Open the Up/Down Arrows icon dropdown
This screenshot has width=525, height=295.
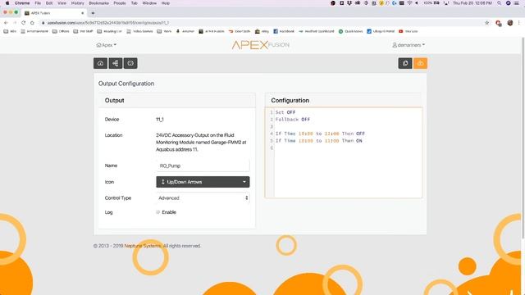tap(203, 182)
